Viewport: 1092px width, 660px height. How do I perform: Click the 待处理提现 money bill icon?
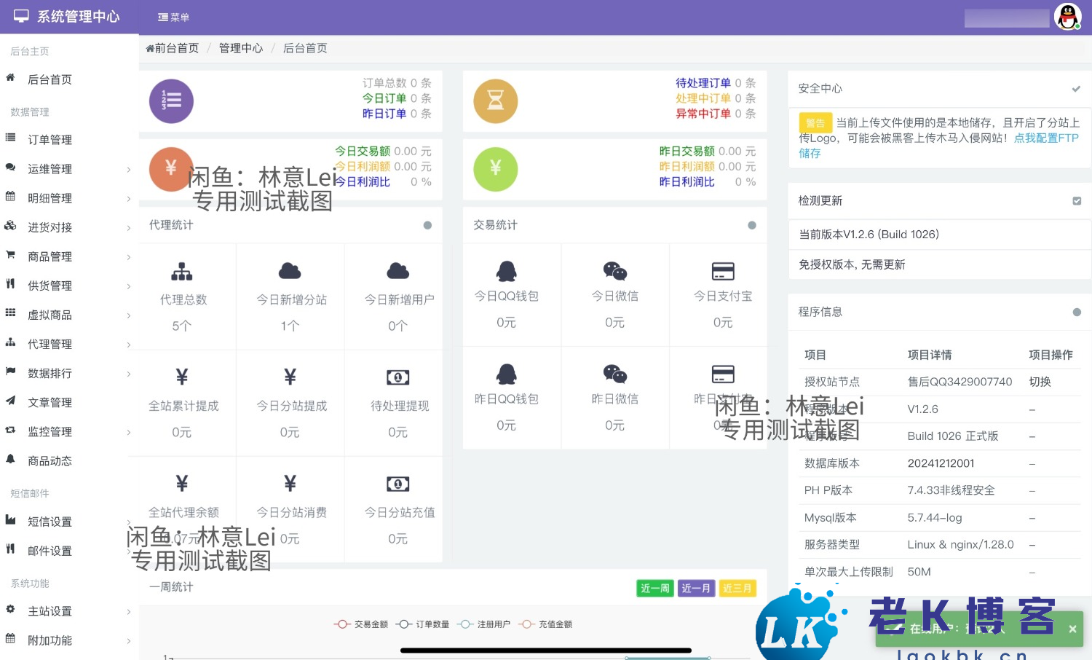pos(397,377)
